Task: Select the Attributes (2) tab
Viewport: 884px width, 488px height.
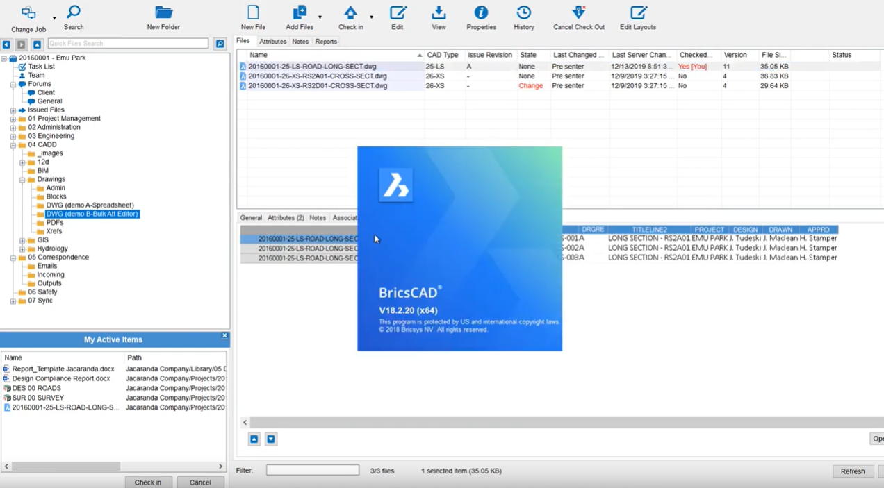Action: [x=286, y=218]
